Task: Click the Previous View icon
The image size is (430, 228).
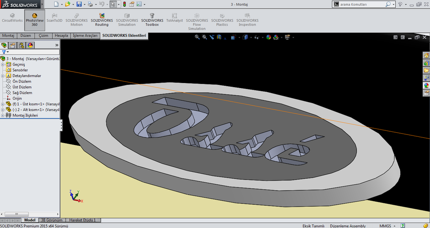Action: (212, 37)
